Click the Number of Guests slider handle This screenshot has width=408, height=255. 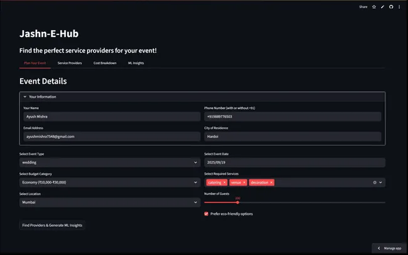click(x=237, y=202)
